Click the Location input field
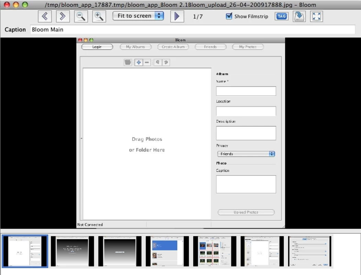 point(246,111)
